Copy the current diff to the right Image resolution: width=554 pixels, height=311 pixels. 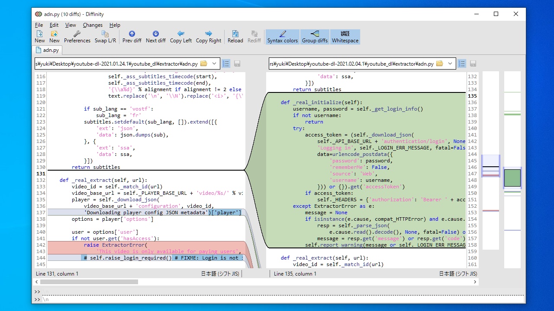(208, 37)
